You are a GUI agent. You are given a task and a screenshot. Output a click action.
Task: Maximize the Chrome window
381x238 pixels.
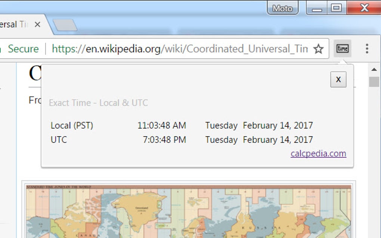pyautogui.click(x=337, y=8)
